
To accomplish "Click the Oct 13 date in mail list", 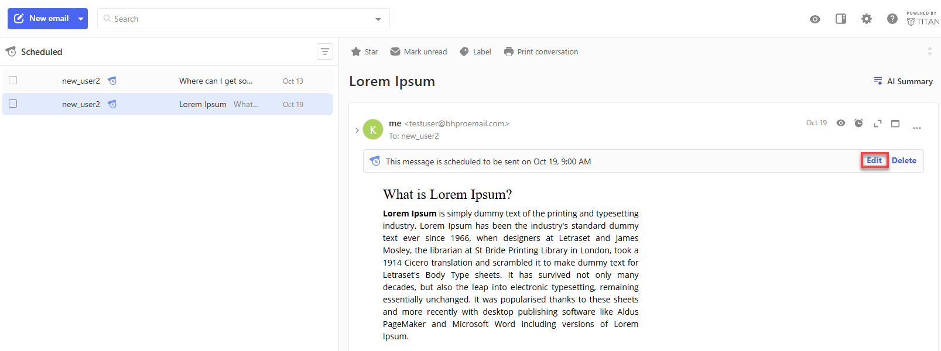I will click(x=293, y=81).
